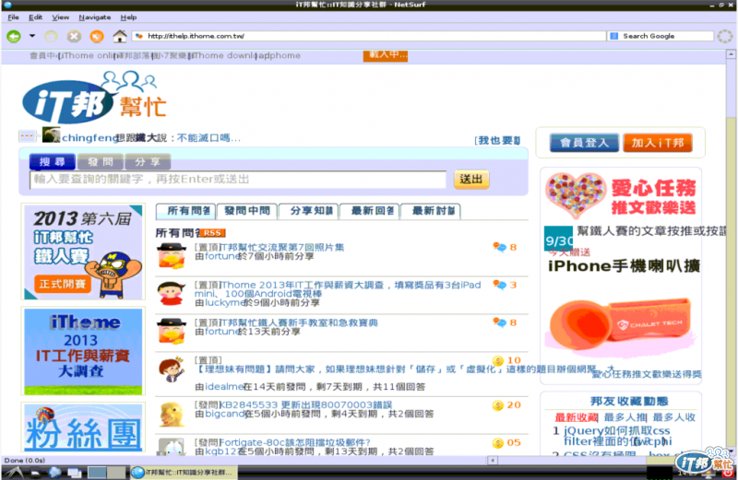This screenshot has height=480, width=738.
Task: Click the 會員登入 login button
Action: pyautogui.click(x=584, y=143)
